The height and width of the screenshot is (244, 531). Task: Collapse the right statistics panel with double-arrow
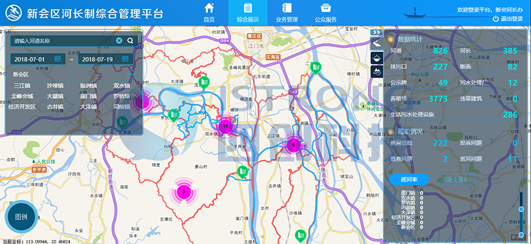pos(376,32)
